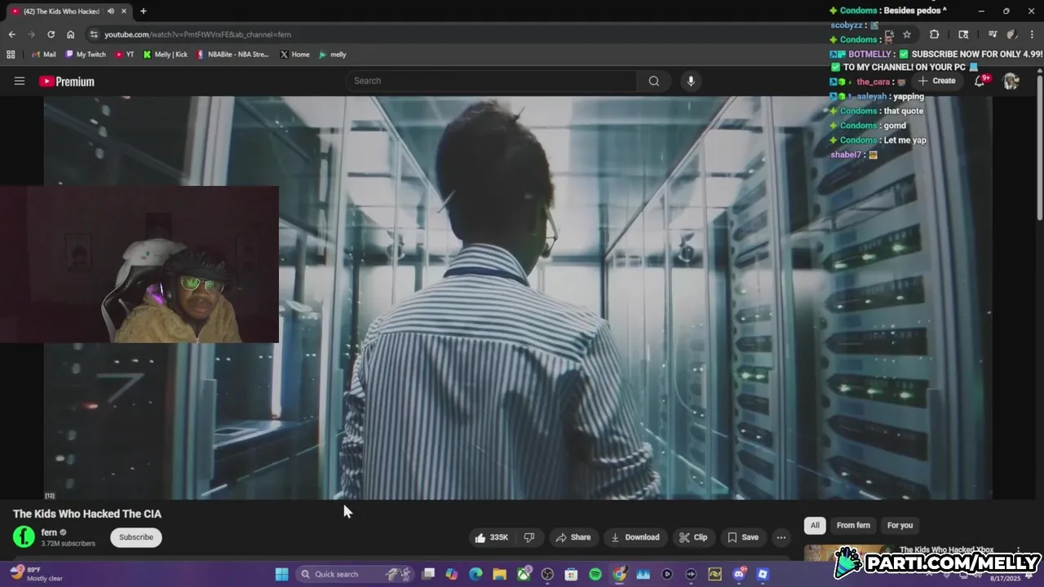This screenshot has height=587, width=1044.
Task: Open the X Home bookmark
Action: click(x=294, y=55)
